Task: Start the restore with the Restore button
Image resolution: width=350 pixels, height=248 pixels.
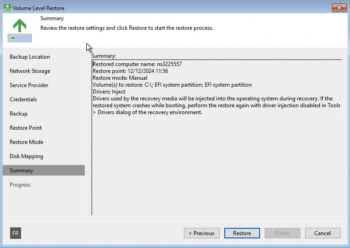Action: click(x=242, y=233)
